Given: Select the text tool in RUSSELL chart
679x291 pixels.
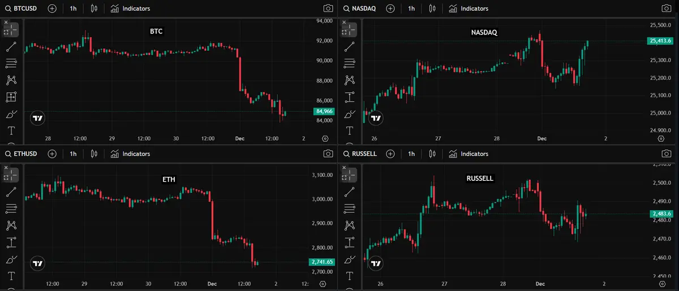Looking at the screenshot, I should click(350, 277).
